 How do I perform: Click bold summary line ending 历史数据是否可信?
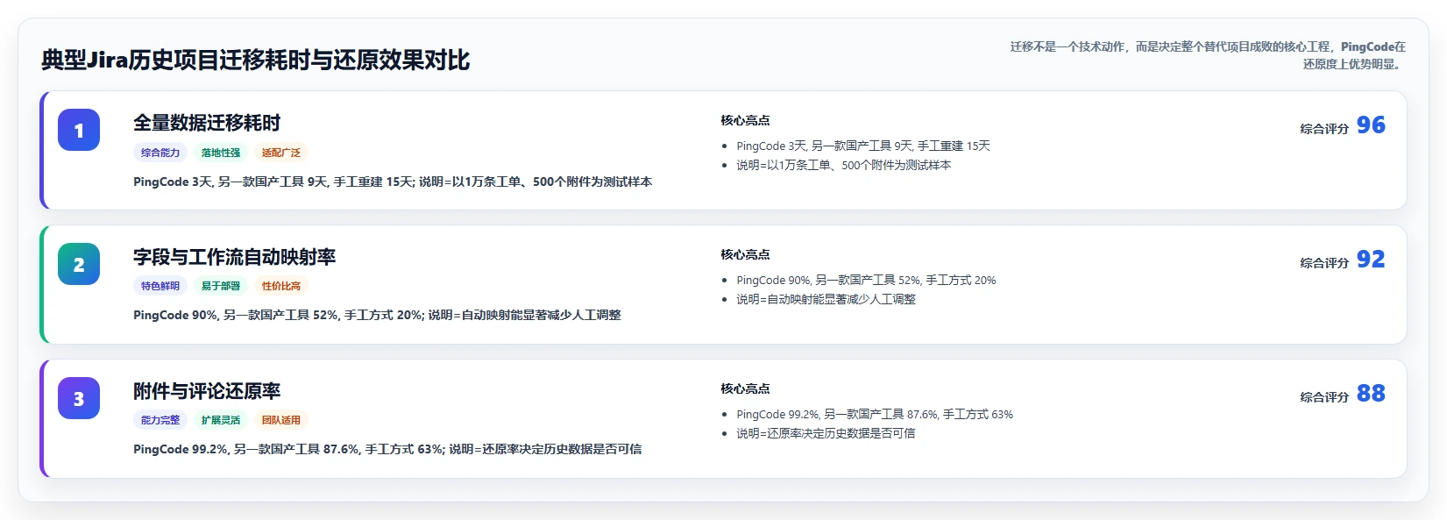pos(387,449)
